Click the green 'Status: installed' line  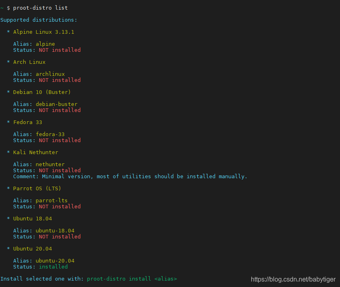(40, 267)
